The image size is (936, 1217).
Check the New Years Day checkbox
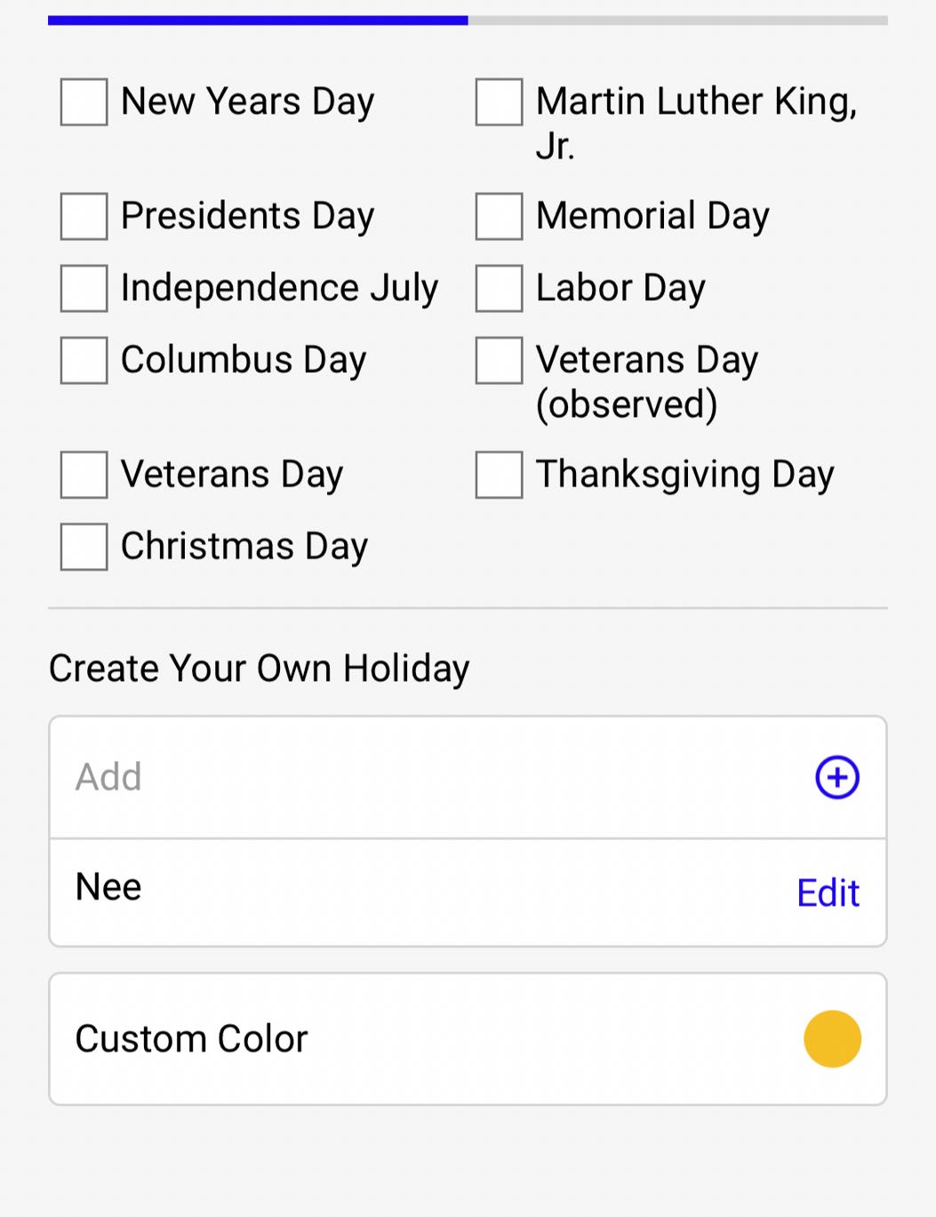pos(84,102)
